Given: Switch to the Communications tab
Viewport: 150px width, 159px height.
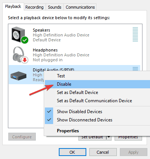Looking at the screenshot, I should tap(80, 7).
